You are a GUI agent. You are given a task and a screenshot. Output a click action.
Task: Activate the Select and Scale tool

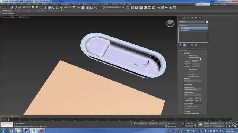58,7
